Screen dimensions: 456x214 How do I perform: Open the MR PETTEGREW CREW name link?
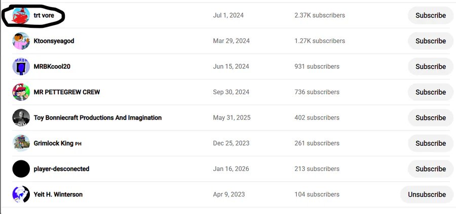[x=67, y=92]
